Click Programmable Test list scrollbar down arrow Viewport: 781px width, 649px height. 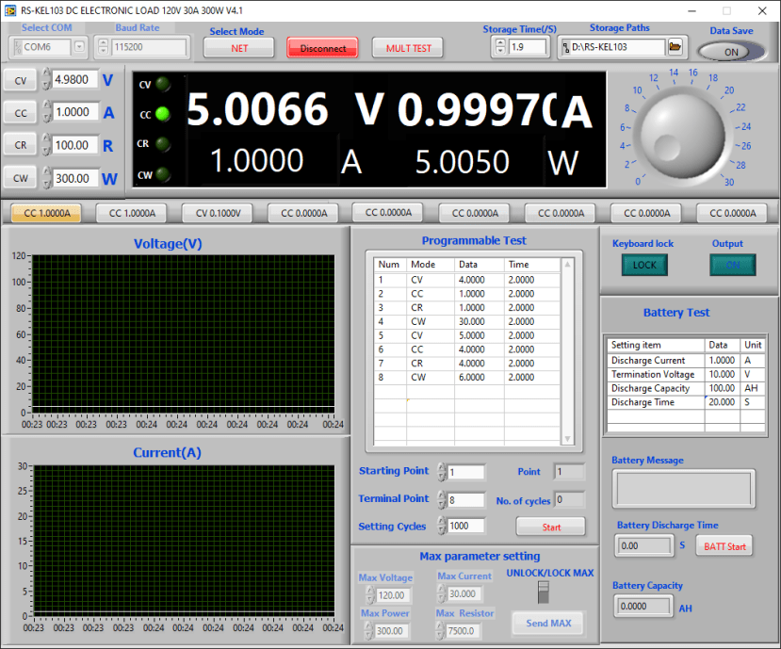coord(567,439)
